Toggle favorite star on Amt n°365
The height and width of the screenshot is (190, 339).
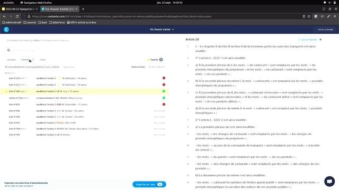6,91
